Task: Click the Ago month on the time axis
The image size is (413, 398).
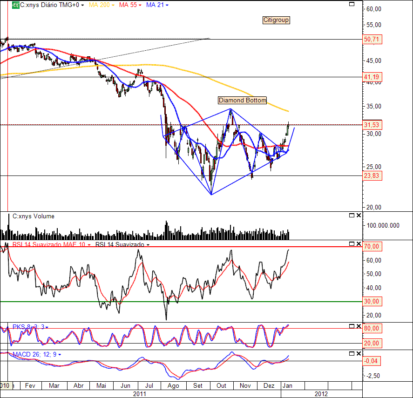Action: coord(173,385)
